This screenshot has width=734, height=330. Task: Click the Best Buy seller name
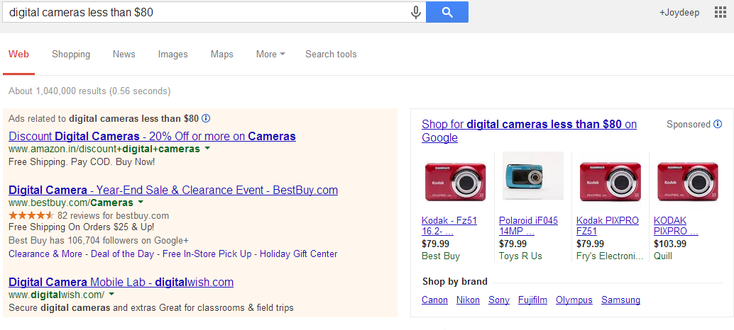441,256
